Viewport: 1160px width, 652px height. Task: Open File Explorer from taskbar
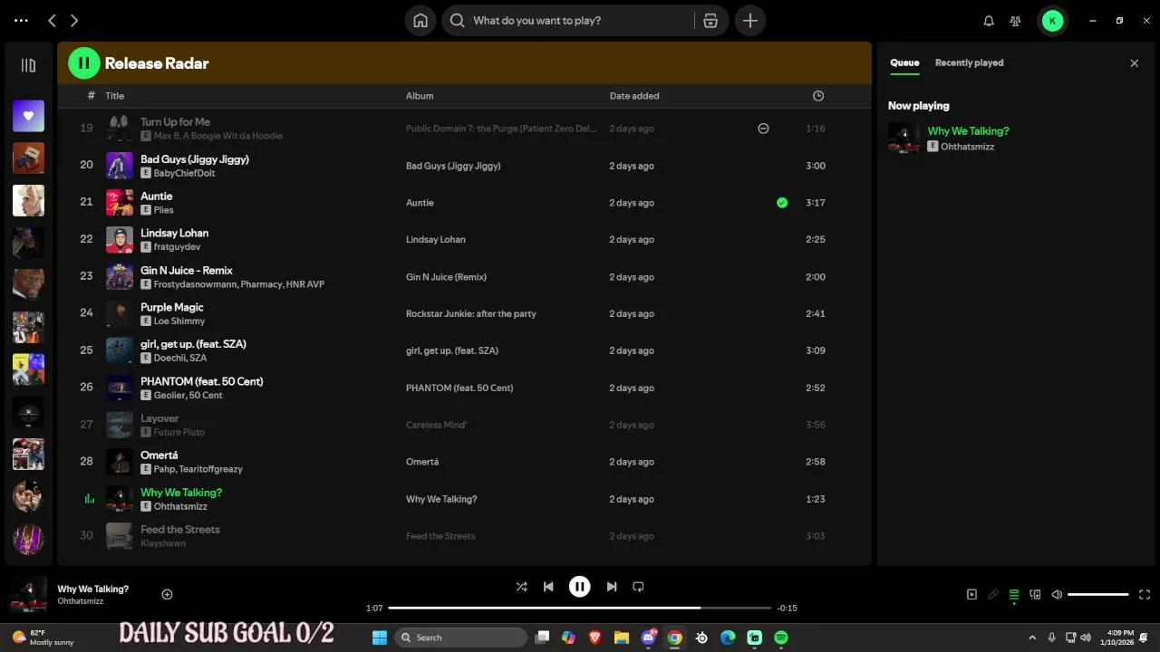click(x=622, y=638)
